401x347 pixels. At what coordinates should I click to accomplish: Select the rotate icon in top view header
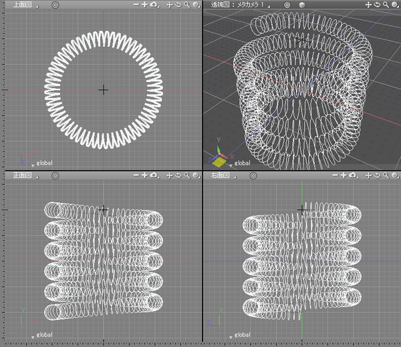(178, 5)
